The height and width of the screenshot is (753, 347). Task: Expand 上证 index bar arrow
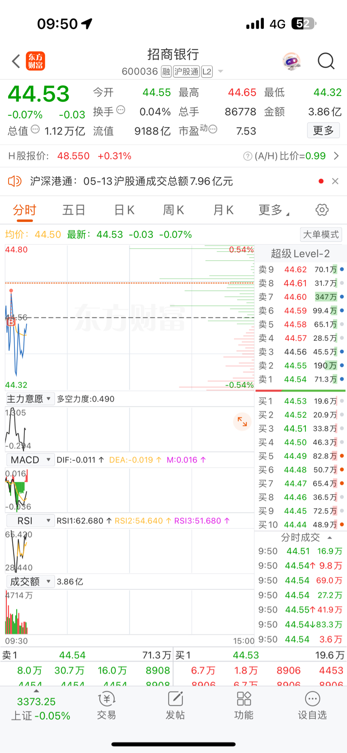click(37, 691)
